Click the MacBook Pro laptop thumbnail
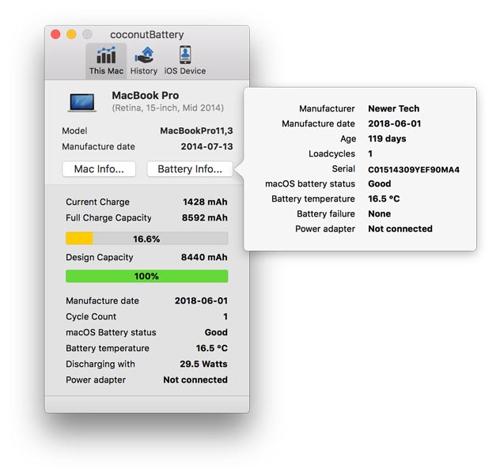Screen dimensions: 500x476 pos(82,103)
